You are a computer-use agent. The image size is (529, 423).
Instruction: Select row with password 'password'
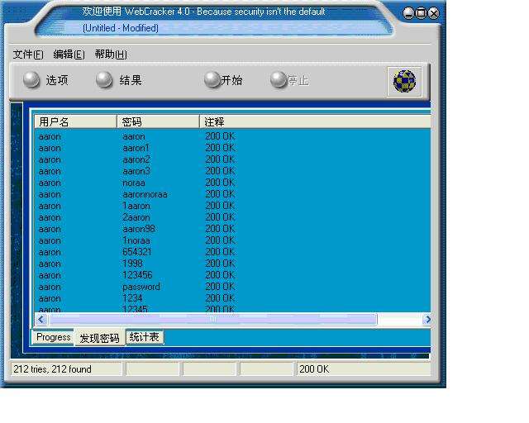pos(232,287)
